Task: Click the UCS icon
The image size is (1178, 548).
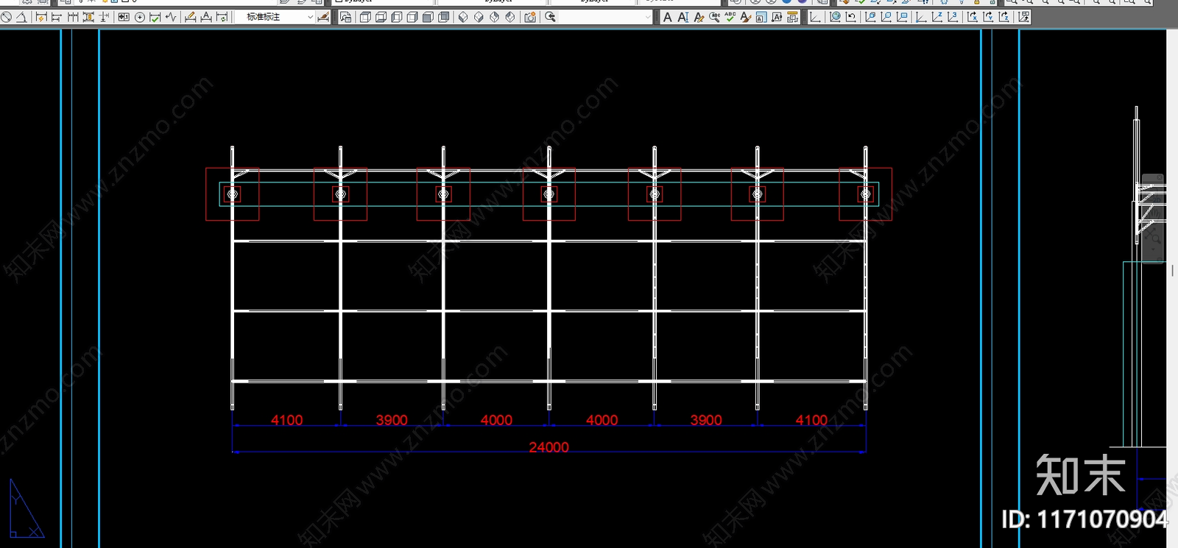Action: click(815, 17)
